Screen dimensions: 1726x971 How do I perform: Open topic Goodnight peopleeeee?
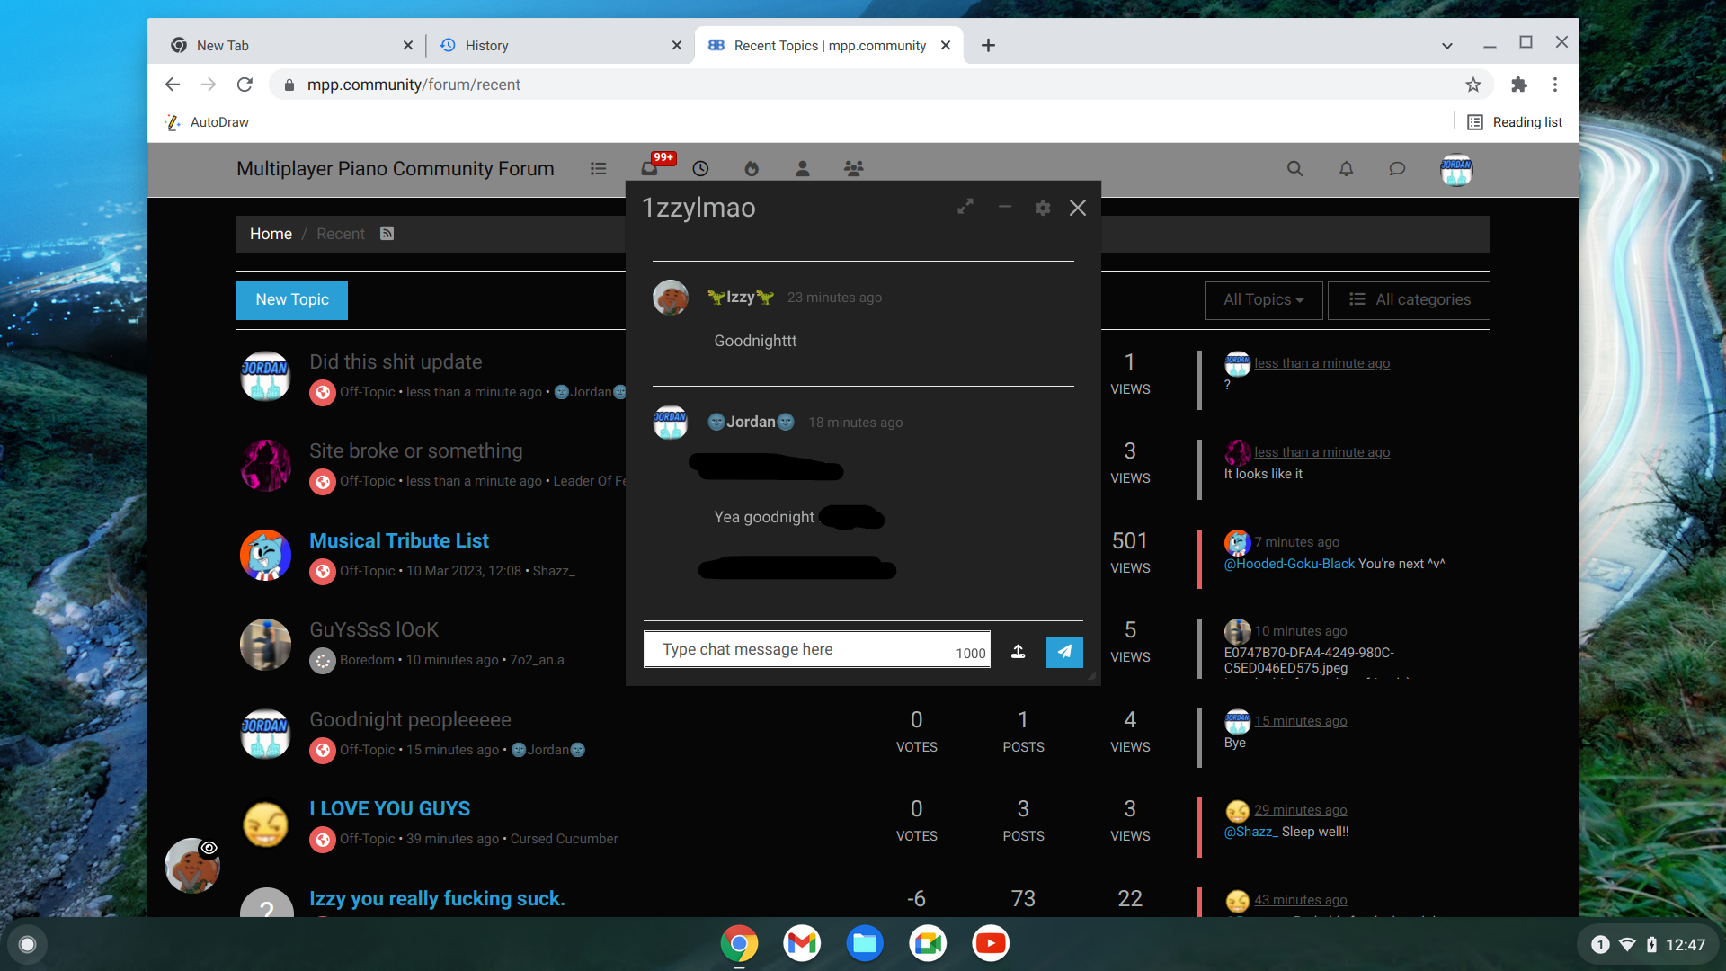[x=410, y=719]
